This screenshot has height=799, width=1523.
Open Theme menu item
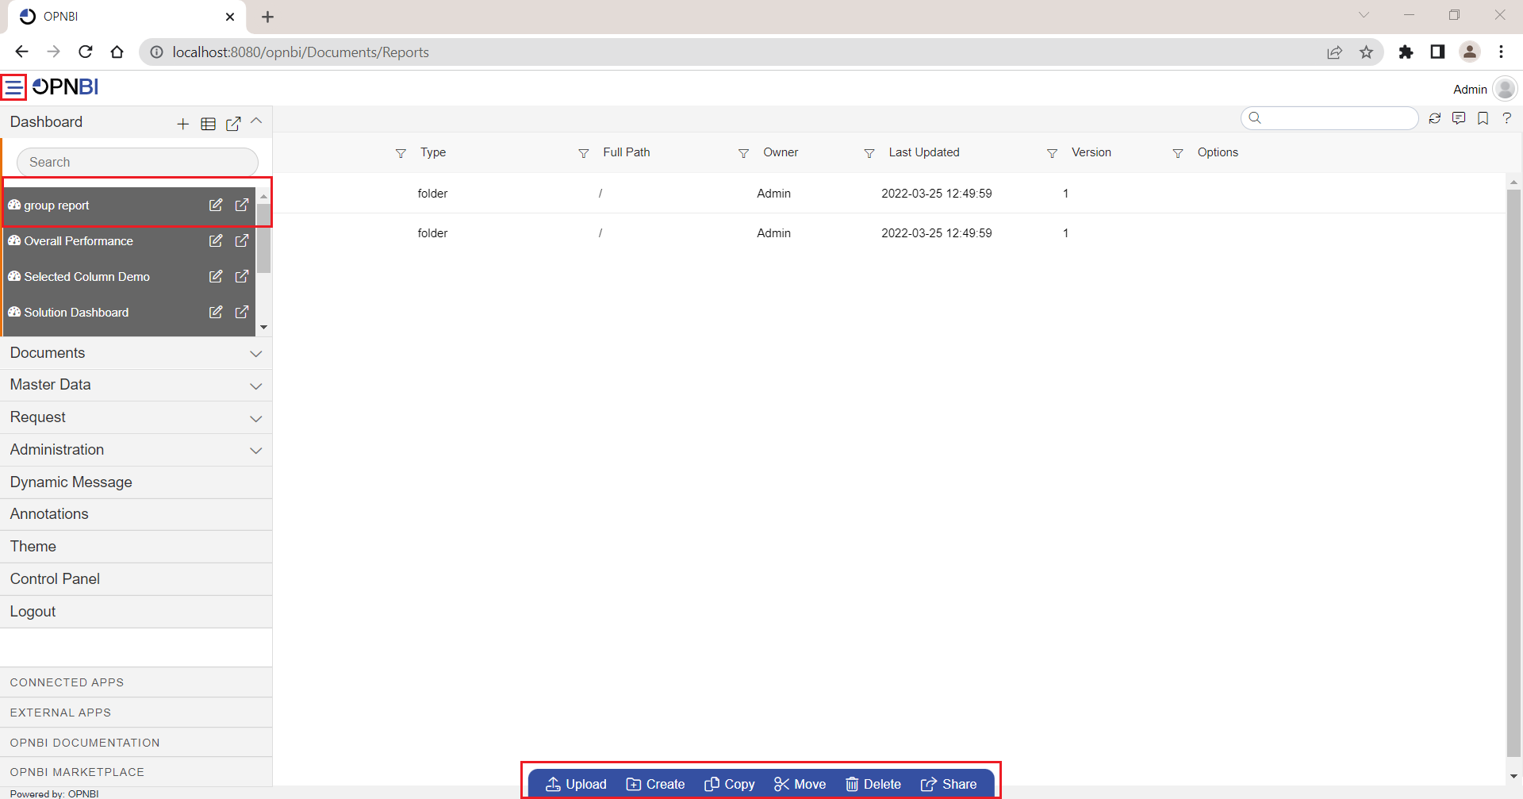[136, 547]
